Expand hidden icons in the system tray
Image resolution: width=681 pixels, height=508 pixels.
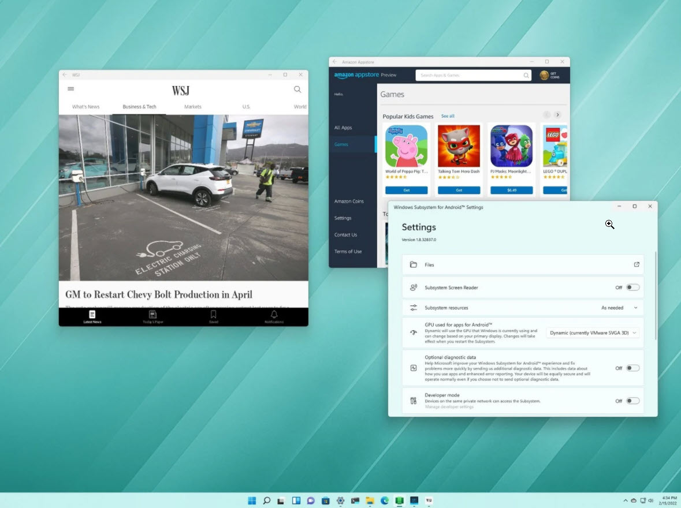coord(624,500)
